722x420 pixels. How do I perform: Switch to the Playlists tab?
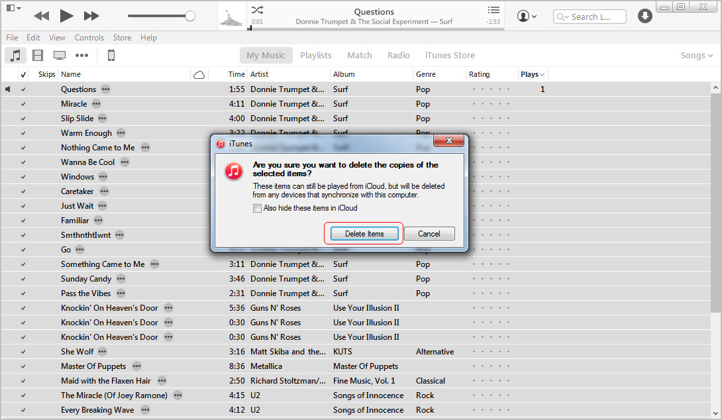pyautogui.click(x=316, y=55)
